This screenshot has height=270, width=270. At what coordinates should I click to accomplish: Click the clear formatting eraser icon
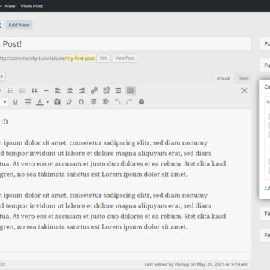(69, 102)
